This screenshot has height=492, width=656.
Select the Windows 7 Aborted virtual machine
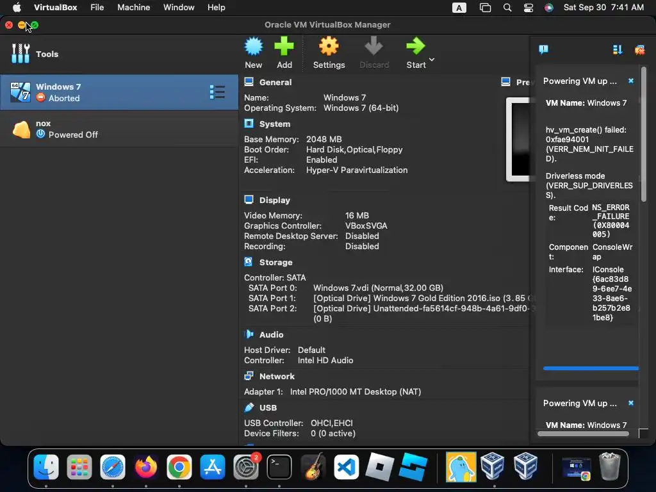[x=119, y=92]
